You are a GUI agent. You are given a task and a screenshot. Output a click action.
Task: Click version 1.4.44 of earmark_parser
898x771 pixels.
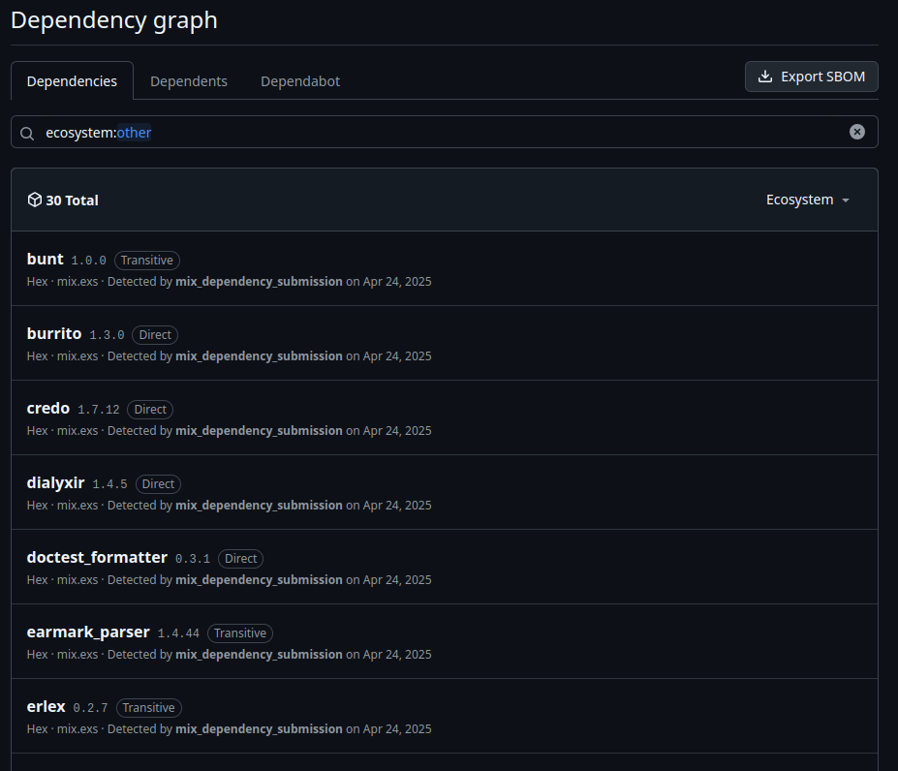(x=178, y=633)
